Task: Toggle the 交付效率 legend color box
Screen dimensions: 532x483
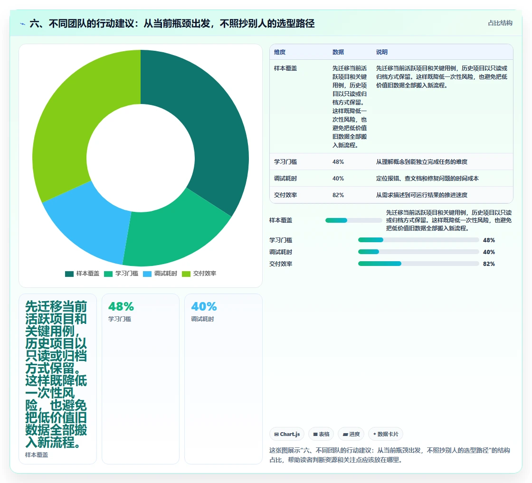Action: coord(186,274)
